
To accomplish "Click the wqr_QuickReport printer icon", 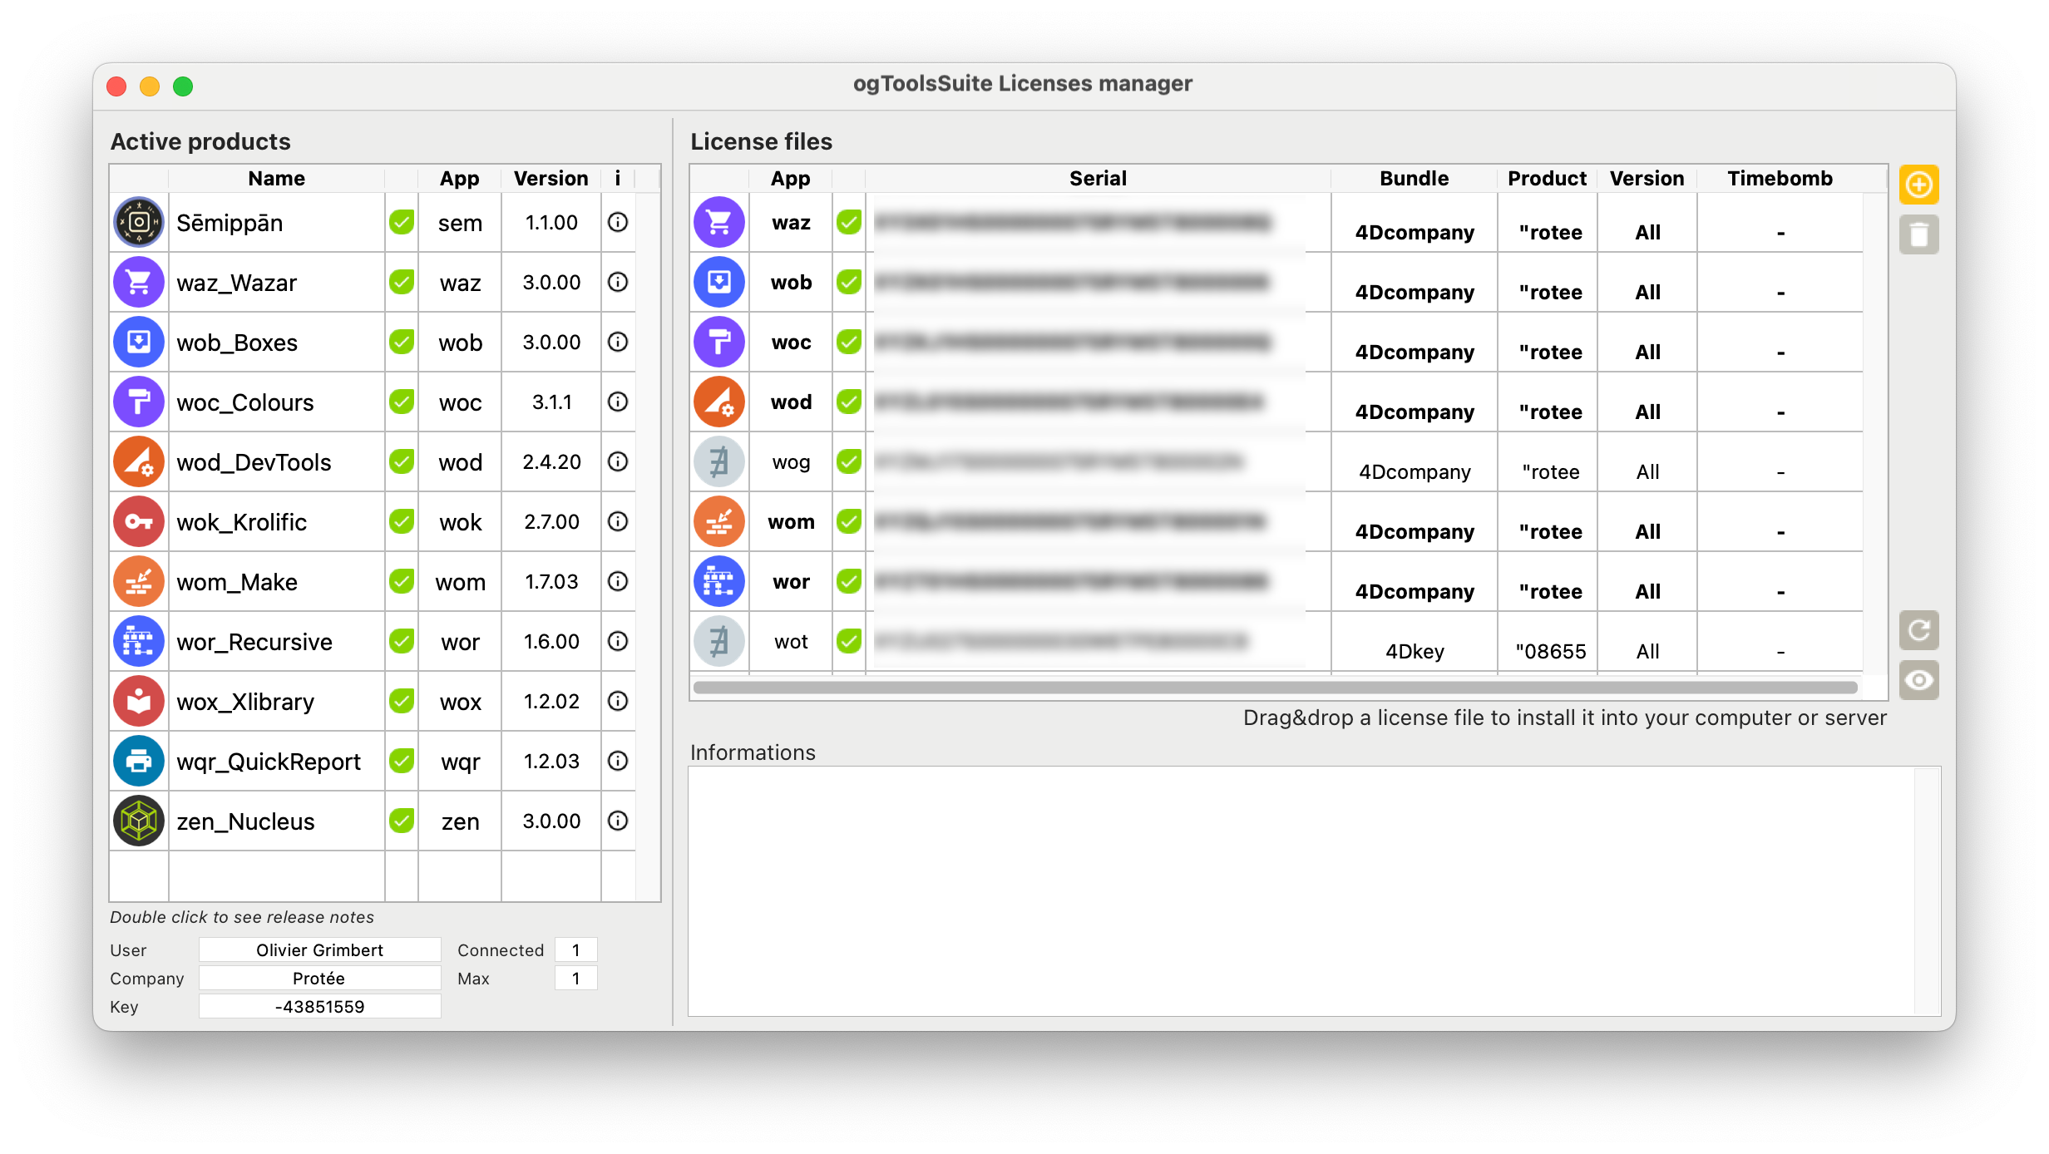I will click(x=139, y=761).
